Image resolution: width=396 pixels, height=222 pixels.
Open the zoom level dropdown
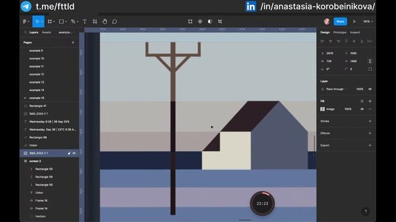click(x=368, y=22)
